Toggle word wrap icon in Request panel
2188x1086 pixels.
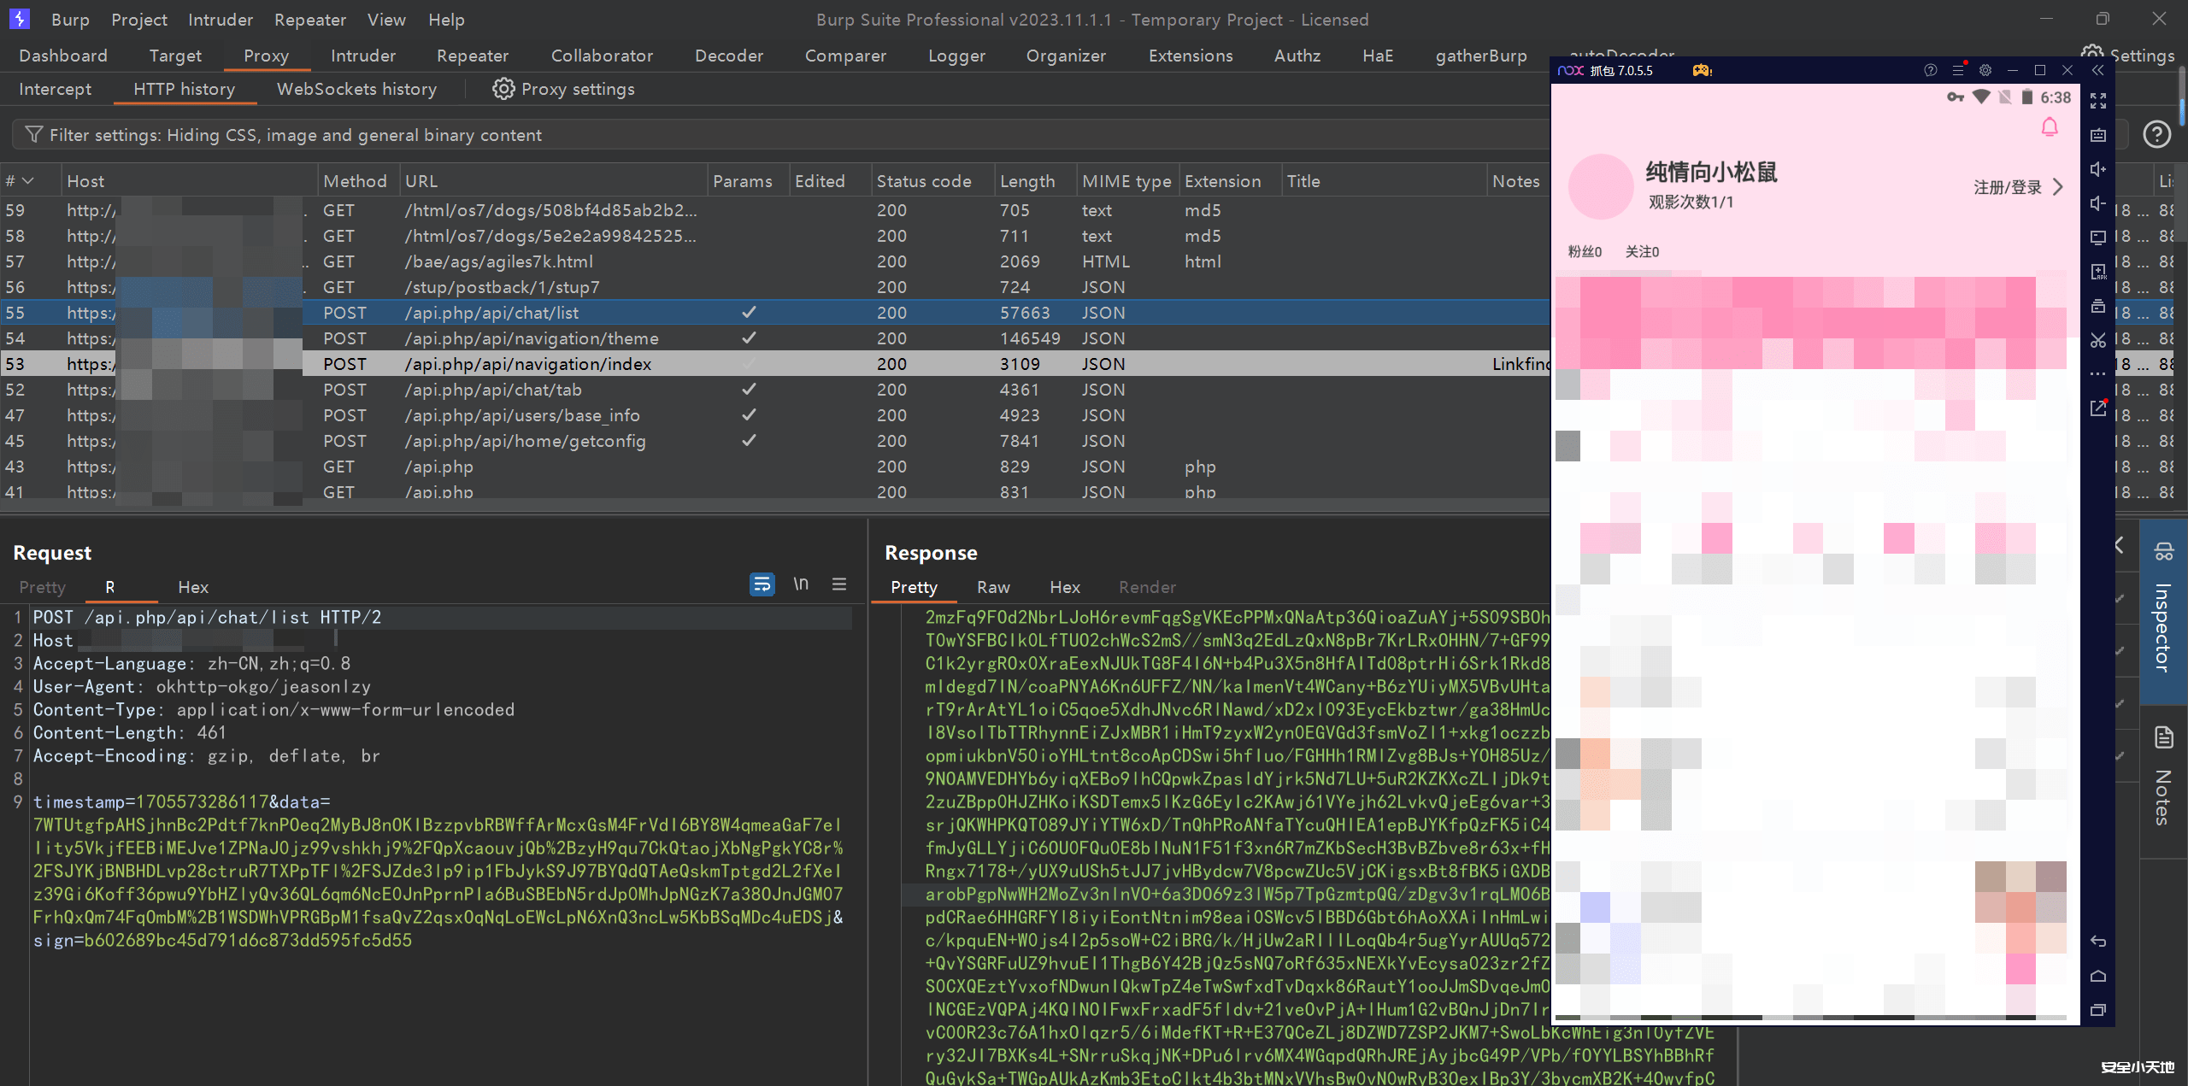pos(762,584)
